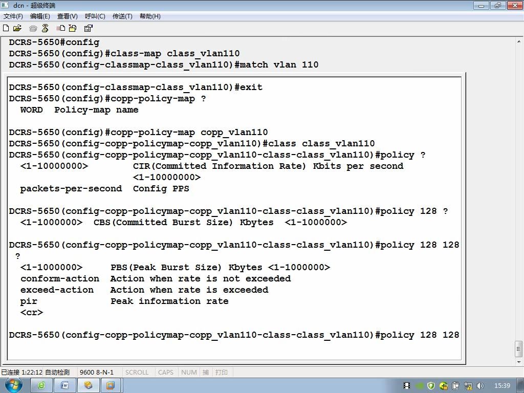Image resolution: width=524 pixels, height=393 pixels.
Task: Click the '#exit' classmap command line
Action: [x=136, y=87]
